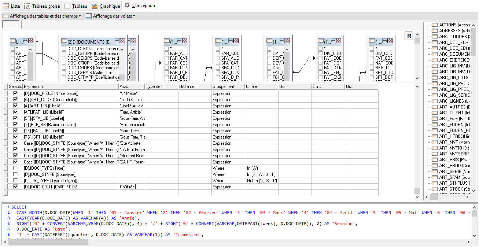The image size is (479, 247).
Task: Switch to the Tableau croisé tab
Action: (x=42, y=6)
